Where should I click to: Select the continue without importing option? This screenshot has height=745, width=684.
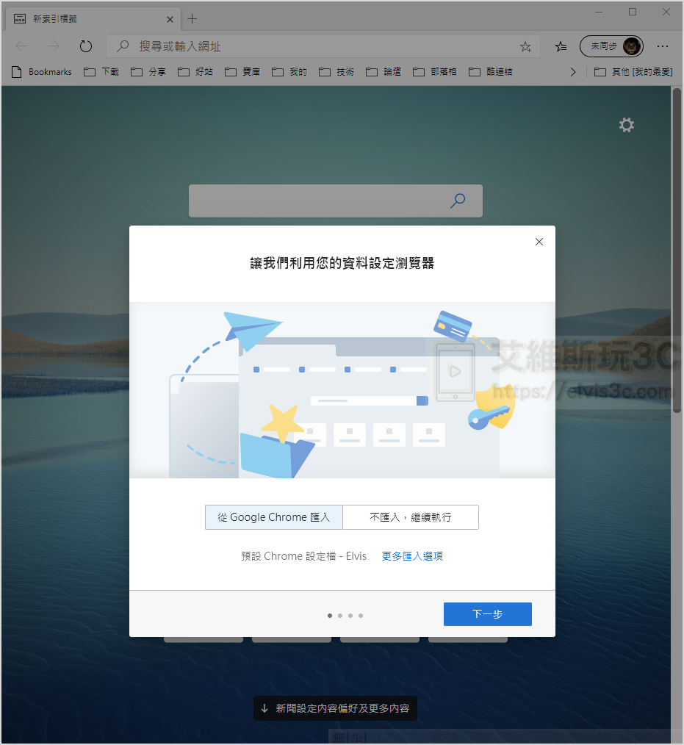click(411, 517)
